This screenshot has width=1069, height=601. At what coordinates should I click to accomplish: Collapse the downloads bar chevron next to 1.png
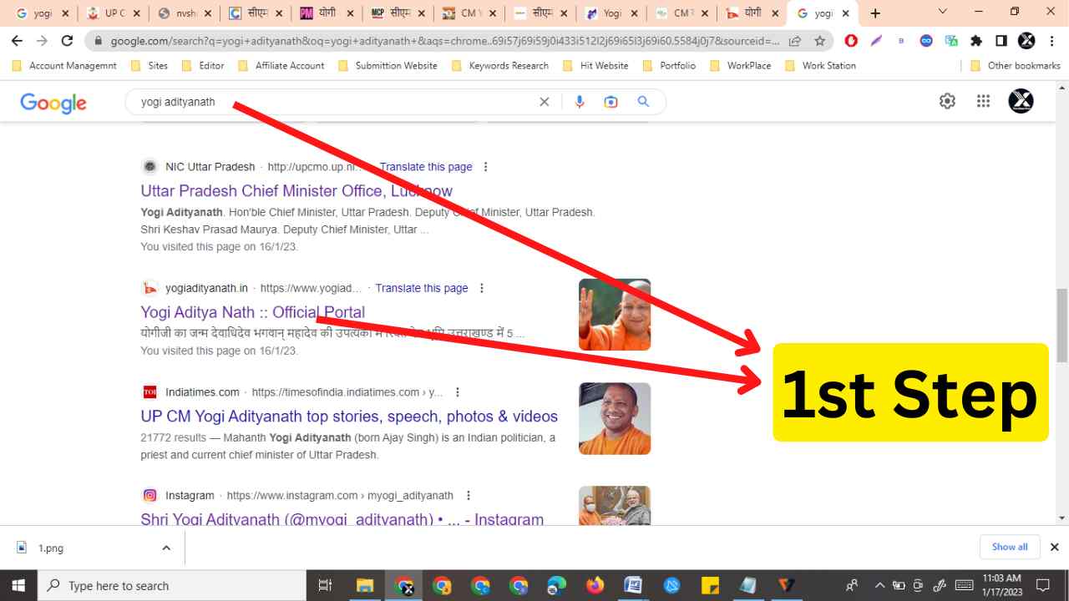pos(165,548)
